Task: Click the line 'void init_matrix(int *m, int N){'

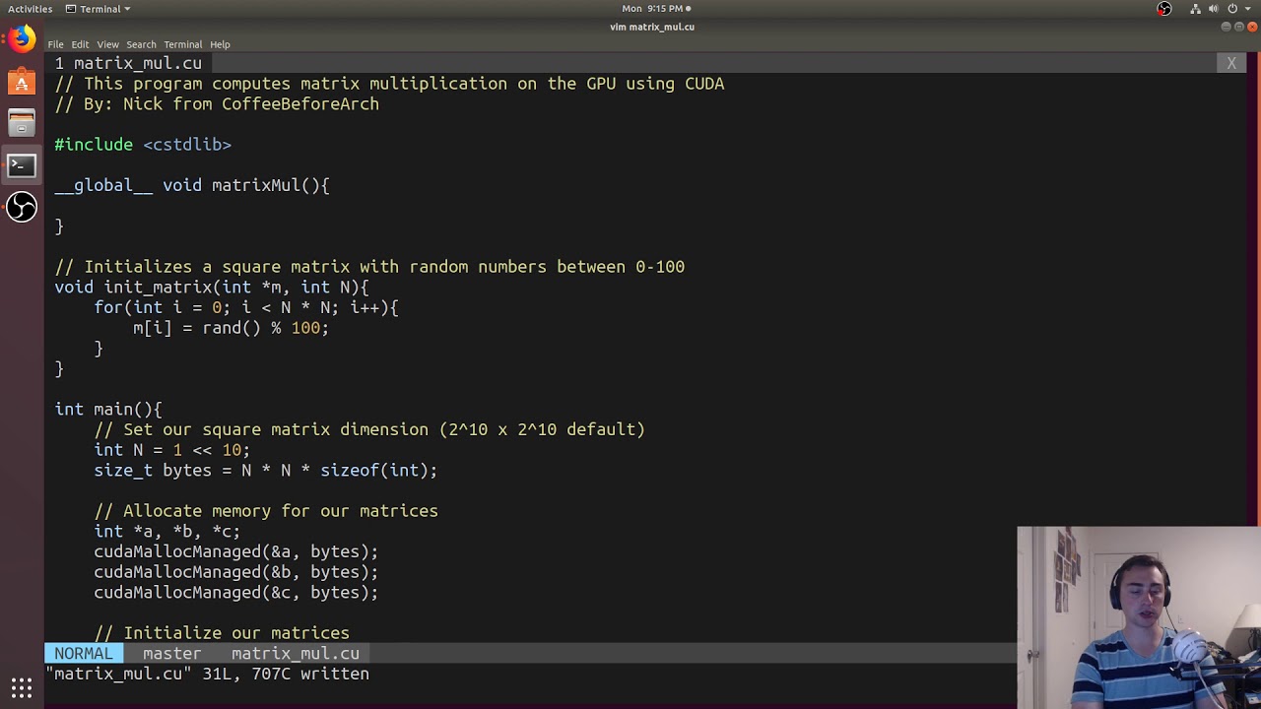Action: [x=212, y=288]
